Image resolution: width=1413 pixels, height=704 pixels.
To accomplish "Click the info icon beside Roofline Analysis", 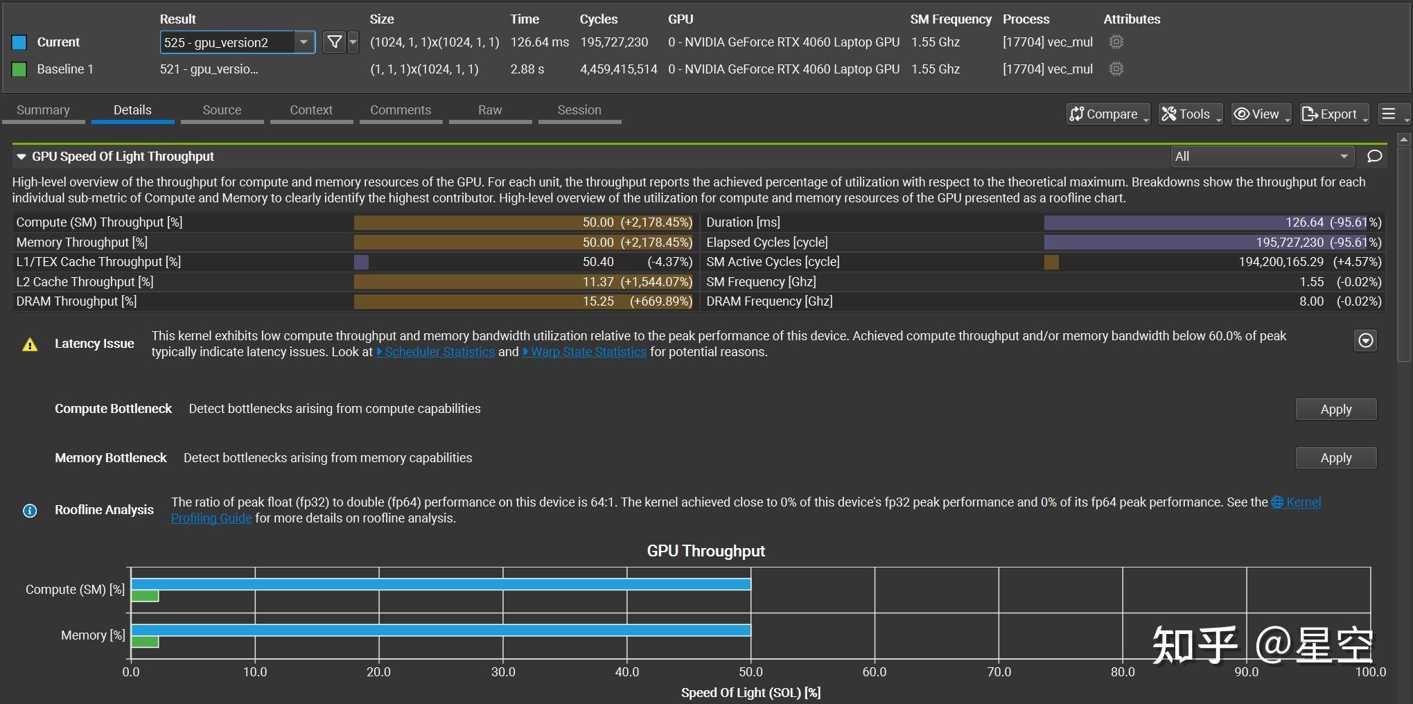I will click(x=30, y=511).
